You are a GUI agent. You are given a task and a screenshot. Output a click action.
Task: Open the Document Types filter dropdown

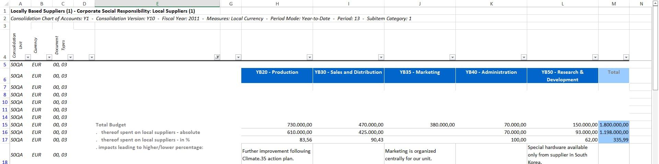[70, 57]
